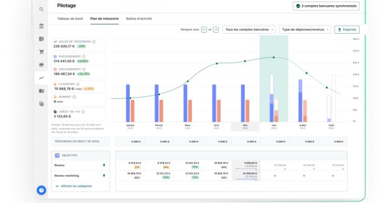Select curve data point above Avril

click(217, 64)
